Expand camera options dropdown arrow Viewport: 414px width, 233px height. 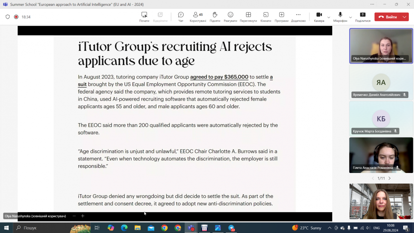tap(329, 17)
